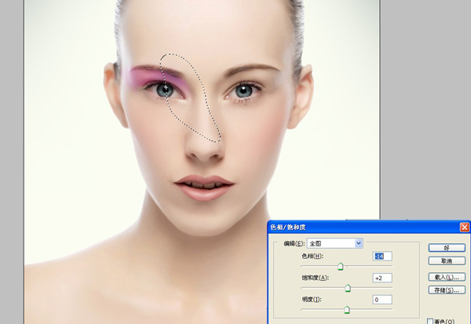Viewport: 471px width, 324px height.
Task: Click the 饱和度(A) value field
Action: pos(382,278)
